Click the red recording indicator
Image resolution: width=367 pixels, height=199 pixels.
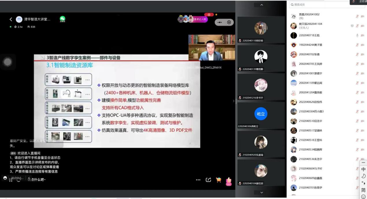point(209,15)
